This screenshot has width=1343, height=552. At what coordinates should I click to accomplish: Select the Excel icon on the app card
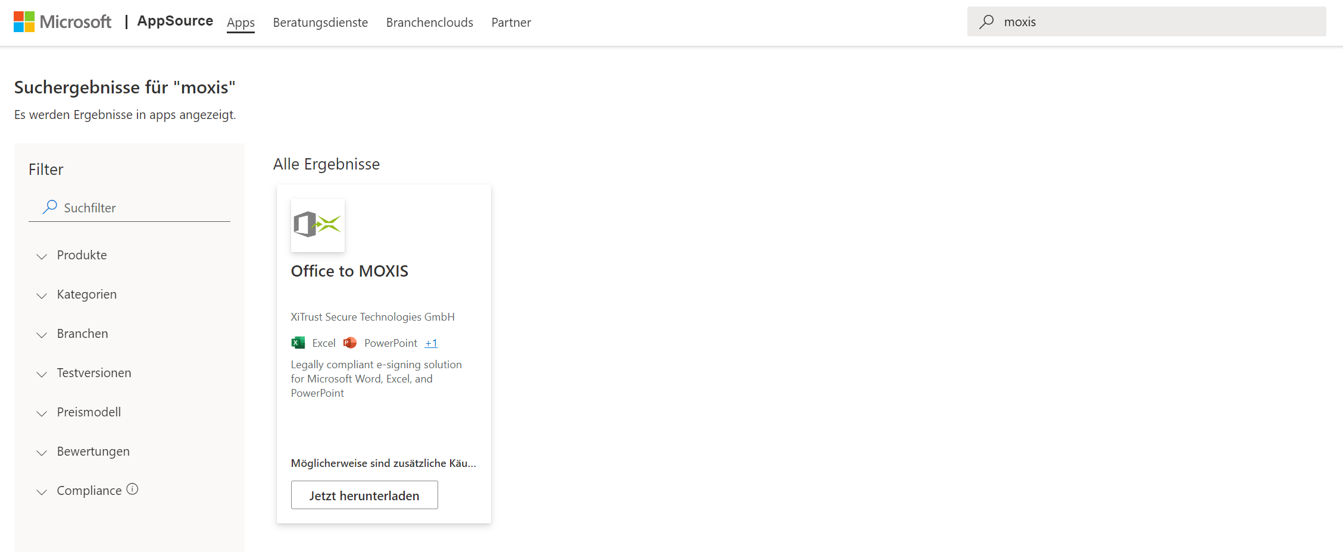pos(298,343)
